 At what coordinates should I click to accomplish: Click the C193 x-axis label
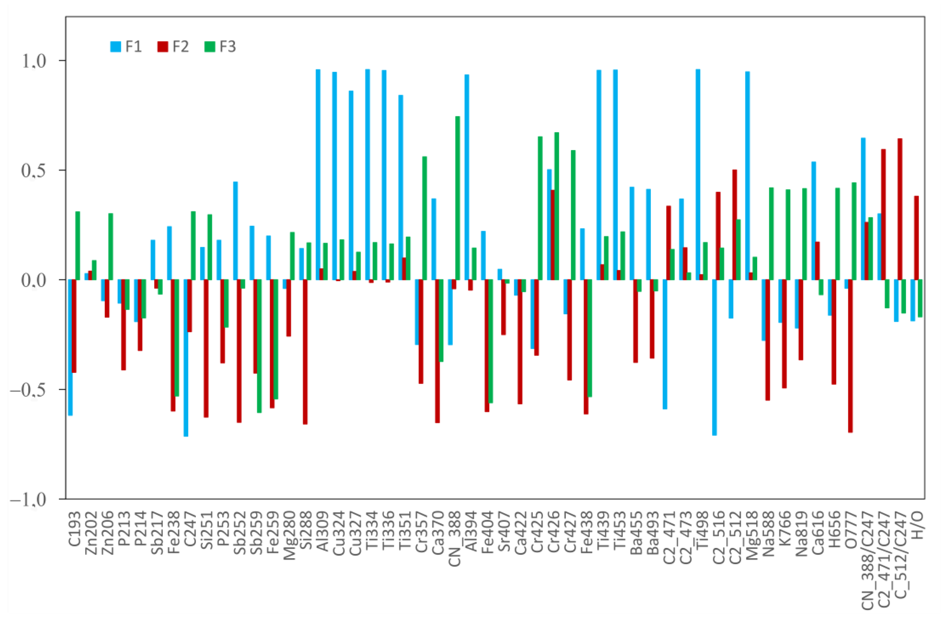point(75,529)
